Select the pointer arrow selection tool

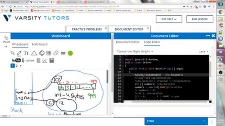tap(13, 53)
